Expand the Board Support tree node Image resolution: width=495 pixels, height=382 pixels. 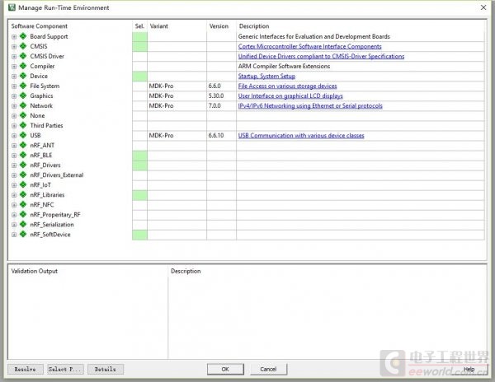point(14,37)
